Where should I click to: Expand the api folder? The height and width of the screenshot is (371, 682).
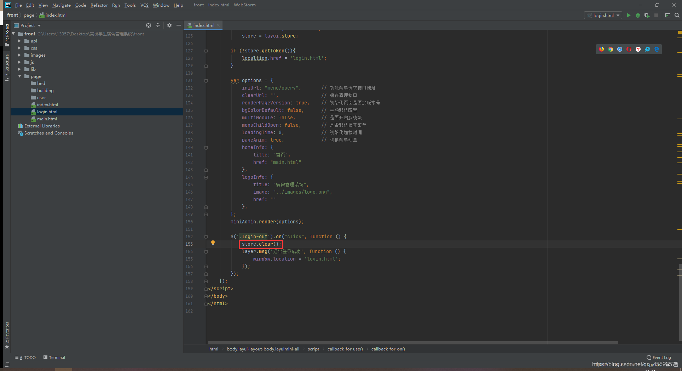(x=19, y=41)
